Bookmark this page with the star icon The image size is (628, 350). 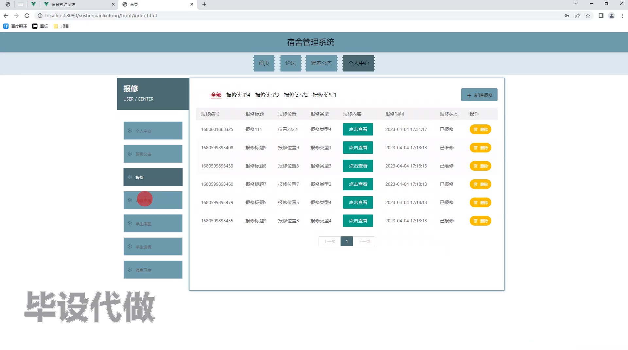tap(588, 16)
